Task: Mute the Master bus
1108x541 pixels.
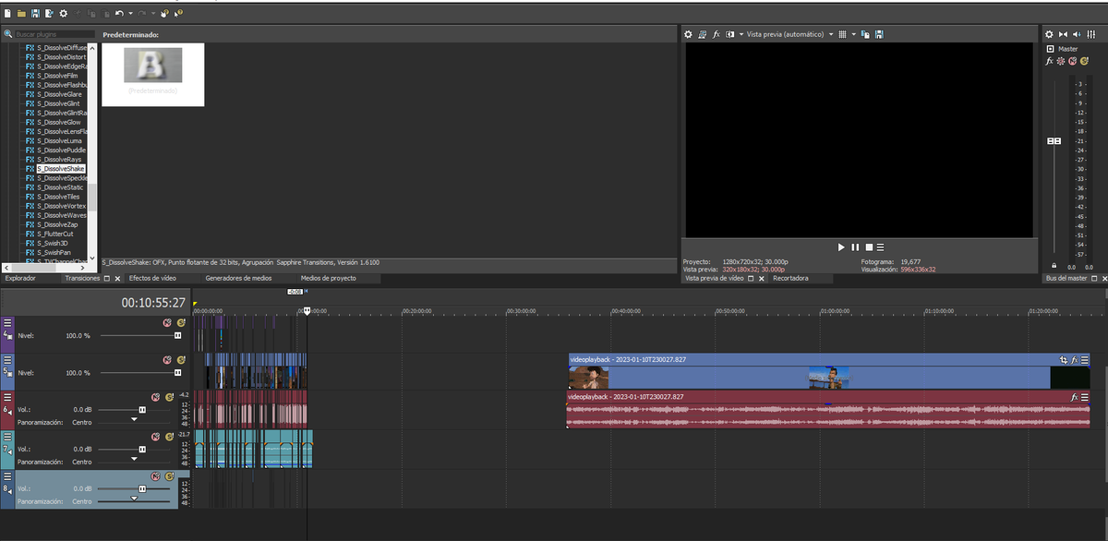Action: click(x=1072, y=61)
